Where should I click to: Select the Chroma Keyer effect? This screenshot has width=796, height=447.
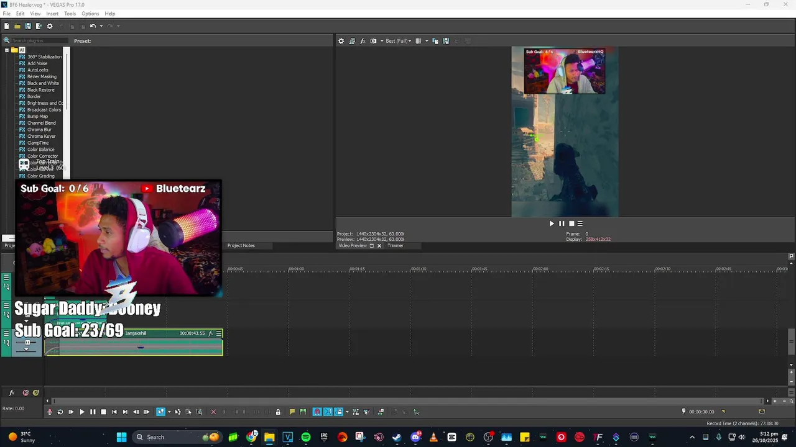point(41,136)
